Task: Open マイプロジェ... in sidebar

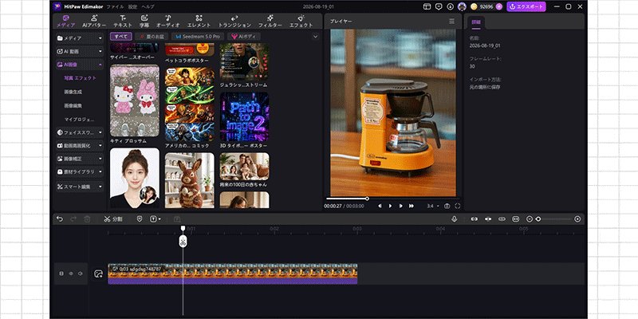Action: click(79, 119)
